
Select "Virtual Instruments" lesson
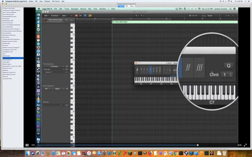(8, 23)
